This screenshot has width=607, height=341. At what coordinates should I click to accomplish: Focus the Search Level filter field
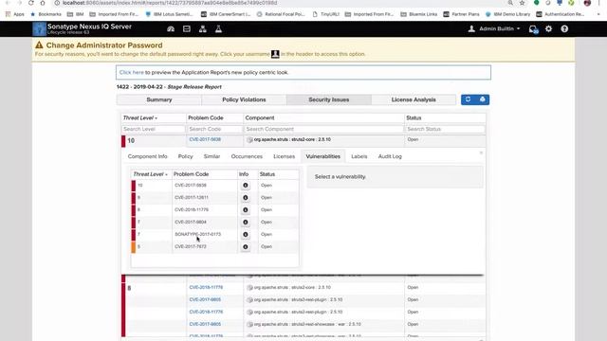pos(154,129)
